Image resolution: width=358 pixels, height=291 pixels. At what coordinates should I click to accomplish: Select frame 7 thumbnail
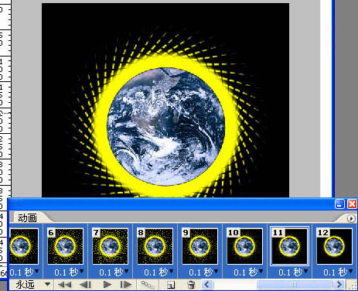tap(110, 246)
